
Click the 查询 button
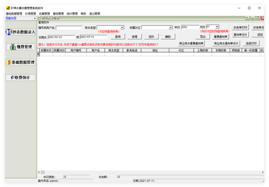[x=117, y=37]
